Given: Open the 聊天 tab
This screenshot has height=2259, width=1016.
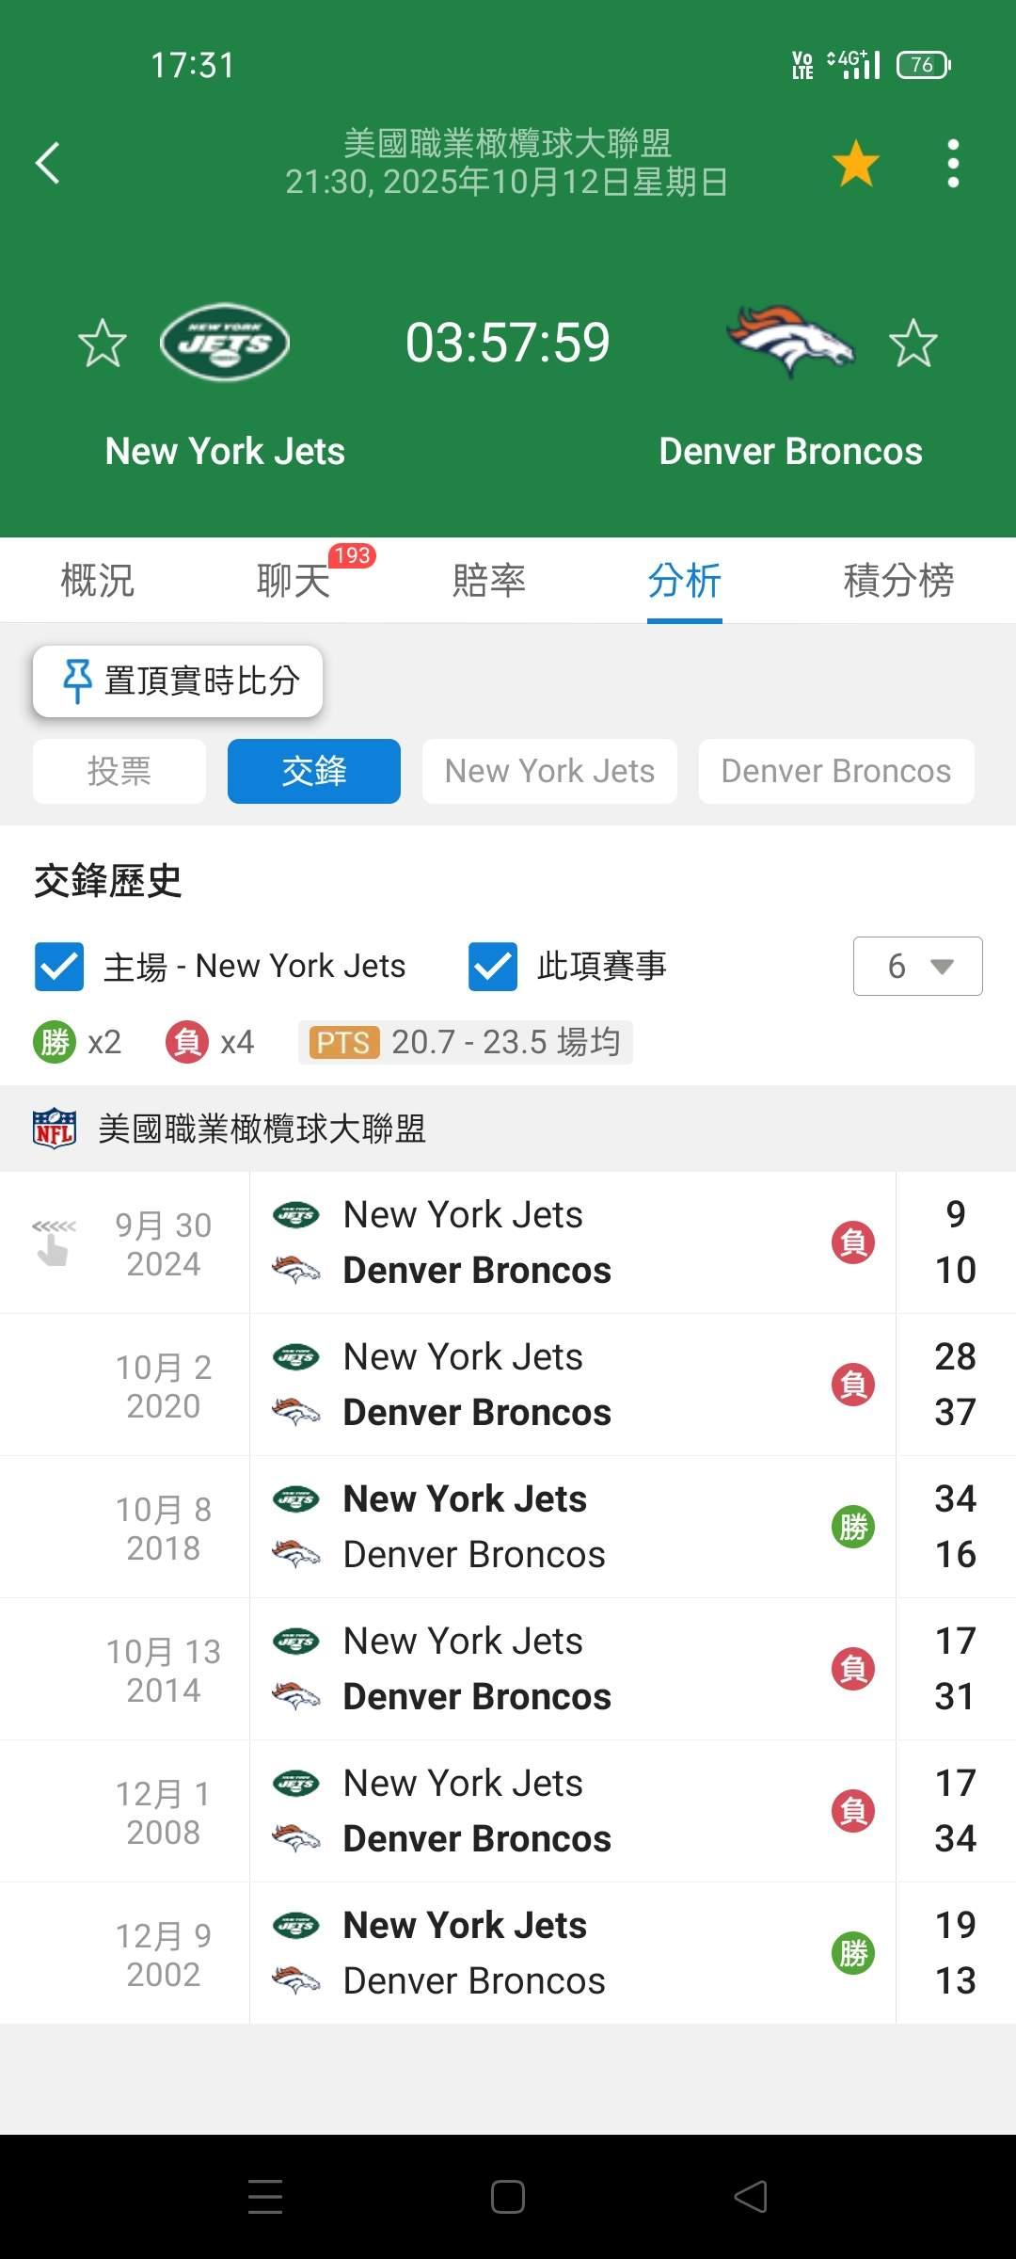Looking at the screenshot, I should 294,580.
